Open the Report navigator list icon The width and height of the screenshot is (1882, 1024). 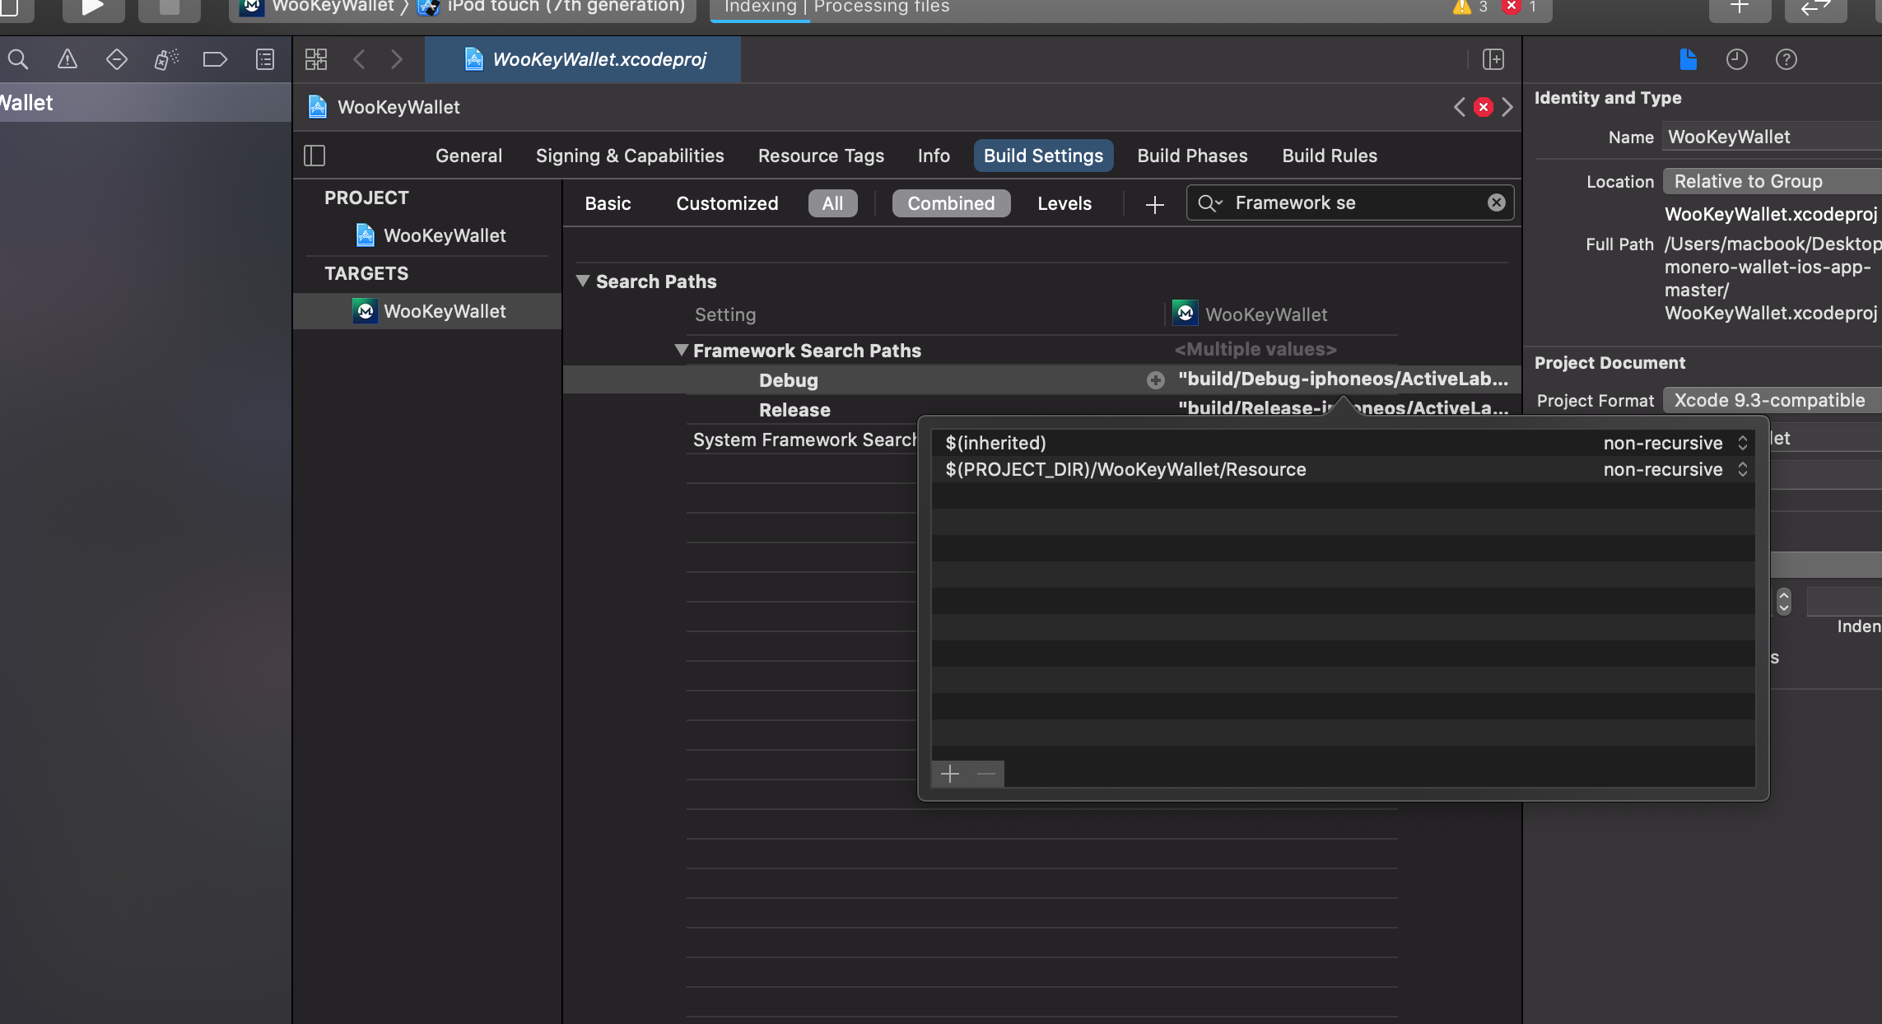pos(265,59)
